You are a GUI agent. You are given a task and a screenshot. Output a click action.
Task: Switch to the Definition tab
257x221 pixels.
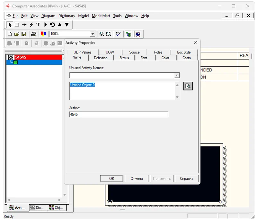[101, 58]
